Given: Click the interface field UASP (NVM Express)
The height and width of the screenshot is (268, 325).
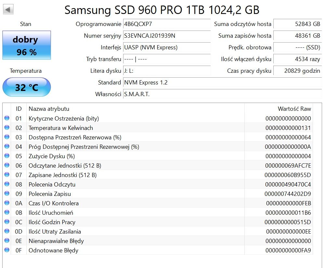Looking at the screenshot, I should [167, 47].
